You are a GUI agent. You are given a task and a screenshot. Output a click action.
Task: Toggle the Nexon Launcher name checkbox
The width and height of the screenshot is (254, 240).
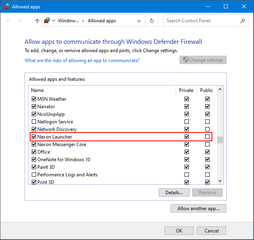34,137
